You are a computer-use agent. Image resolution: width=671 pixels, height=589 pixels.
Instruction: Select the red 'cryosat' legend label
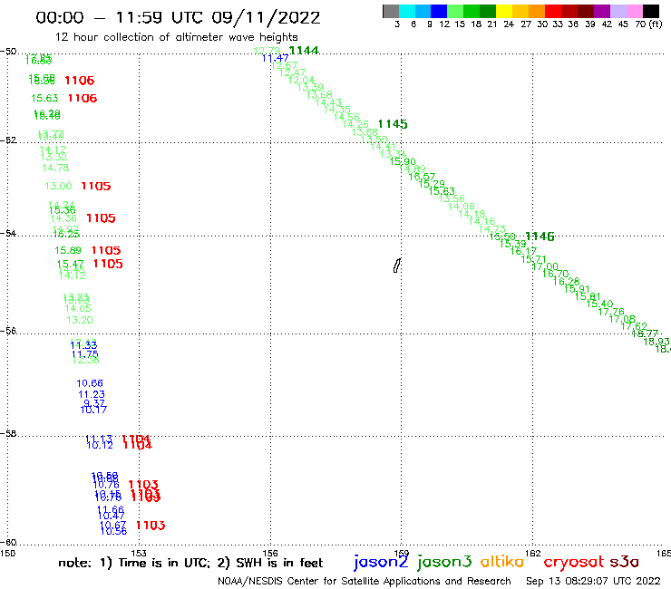click(574, 562)
